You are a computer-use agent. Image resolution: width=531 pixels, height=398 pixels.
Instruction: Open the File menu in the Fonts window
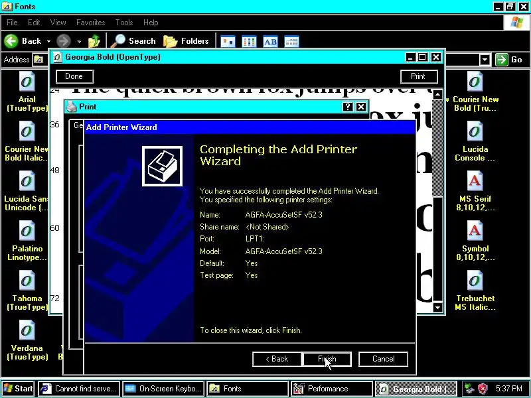pos(12,23)
